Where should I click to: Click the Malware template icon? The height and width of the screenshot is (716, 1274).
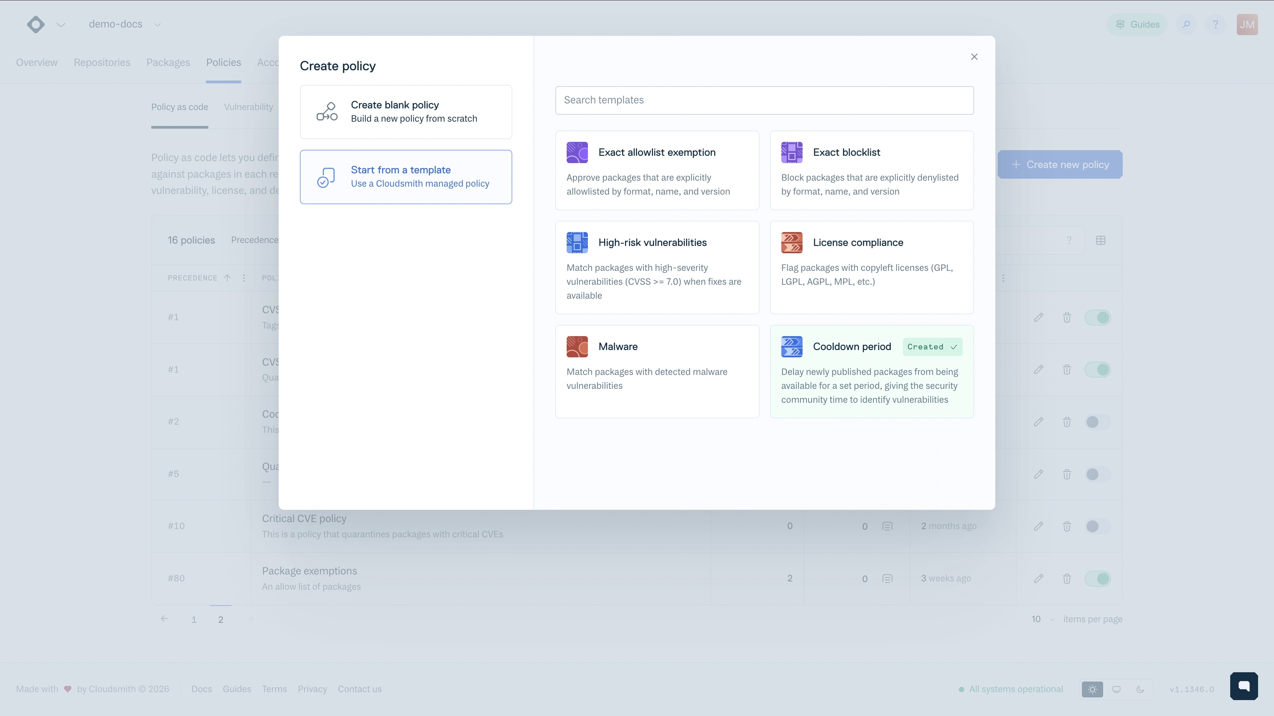tap(577, 347)
